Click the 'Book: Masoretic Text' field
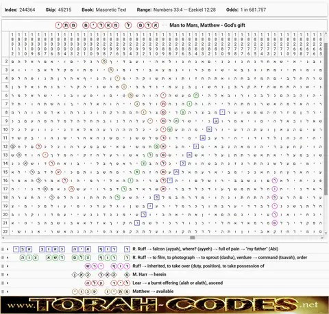Image resolution: width=329 pixels, height=314 pixels. (104, 10)
